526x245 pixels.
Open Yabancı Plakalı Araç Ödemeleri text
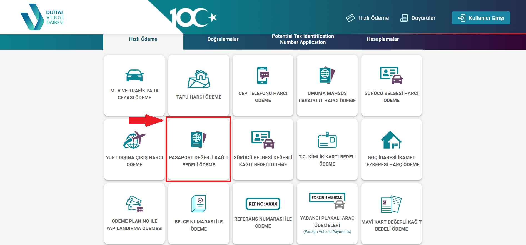pyautogui.click(x=327, y=222)
